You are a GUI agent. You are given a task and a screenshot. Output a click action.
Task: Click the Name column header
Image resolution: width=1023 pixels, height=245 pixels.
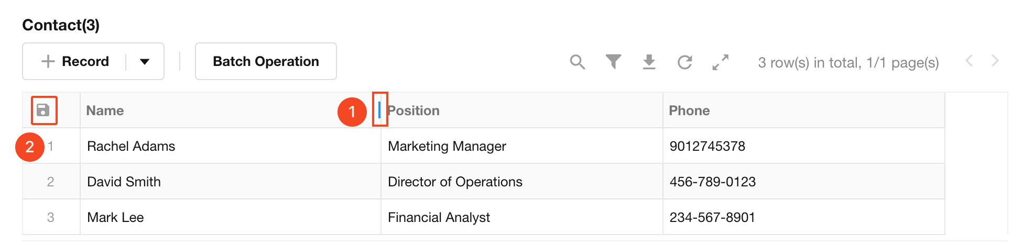coord(105,110)
